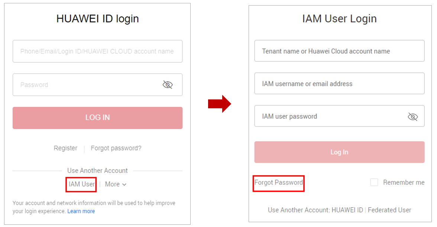Viewport: 437px width, 227px height.
Task: Check the Remember me checkbox
Action: tap(374, 182)
